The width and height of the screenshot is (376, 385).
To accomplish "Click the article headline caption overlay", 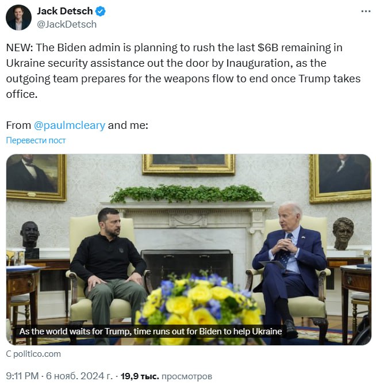I will 150,331.
